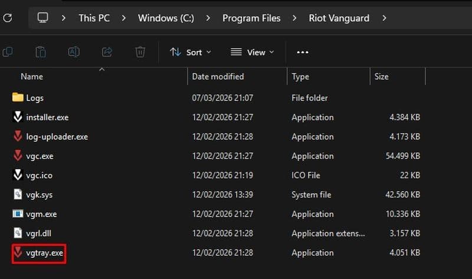The height and width of the screenshot is (279, 472).
Task: Select file name vgc.ico
Action: pos(39,175)
